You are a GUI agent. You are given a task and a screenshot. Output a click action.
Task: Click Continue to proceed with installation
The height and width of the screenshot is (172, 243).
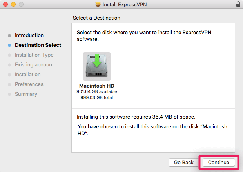pyautogui.click(x=219, y=162)
